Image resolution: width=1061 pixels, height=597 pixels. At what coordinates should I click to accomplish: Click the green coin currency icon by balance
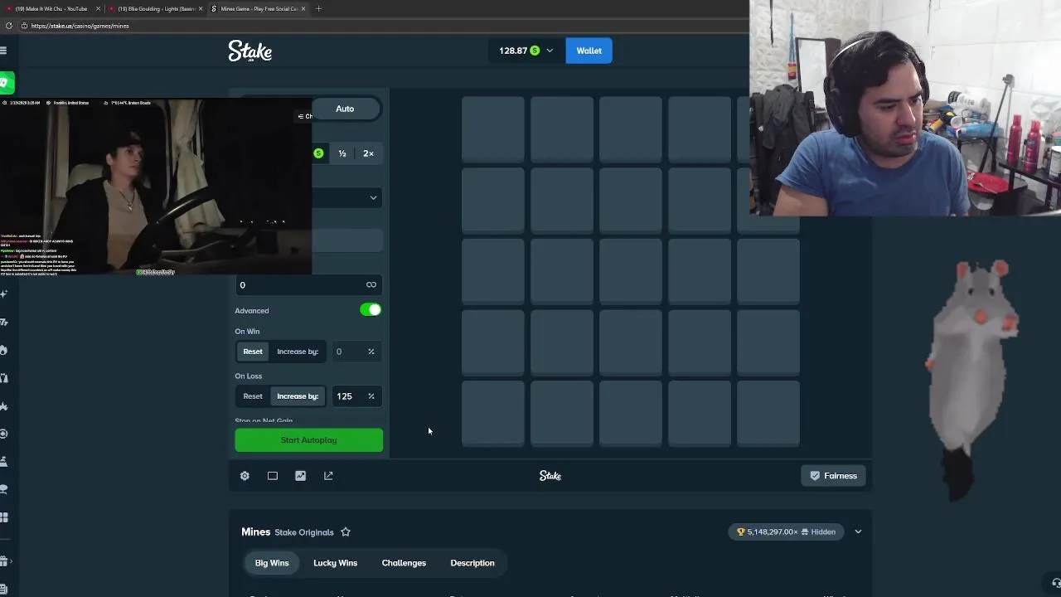click(535, 51)
